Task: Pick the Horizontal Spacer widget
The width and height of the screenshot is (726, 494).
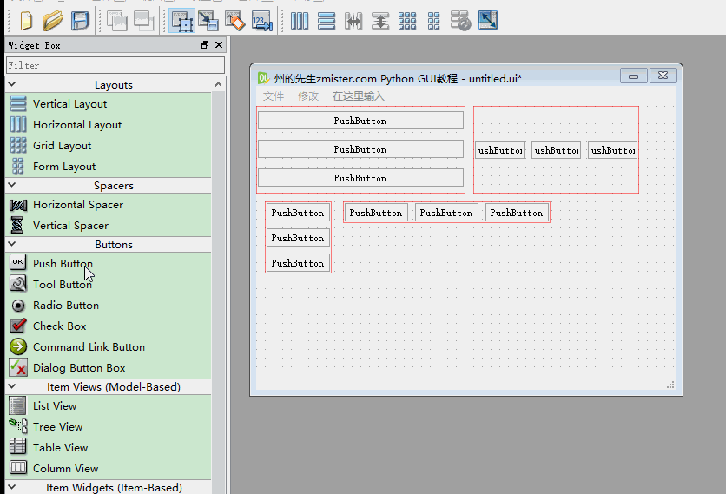Action: click(x=109, y=205)
